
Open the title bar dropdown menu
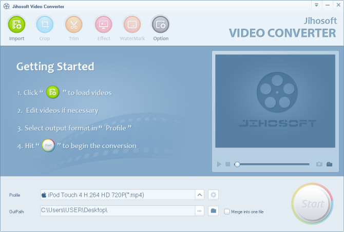[x=317, y=5]
